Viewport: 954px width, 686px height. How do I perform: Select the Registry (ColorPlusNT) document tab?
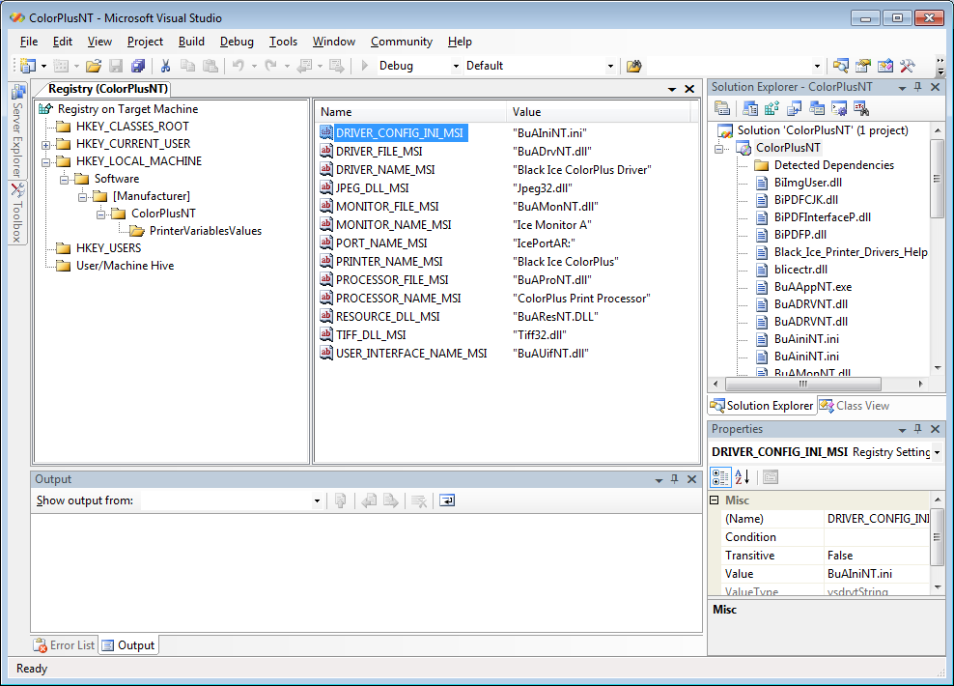[108, 89]
